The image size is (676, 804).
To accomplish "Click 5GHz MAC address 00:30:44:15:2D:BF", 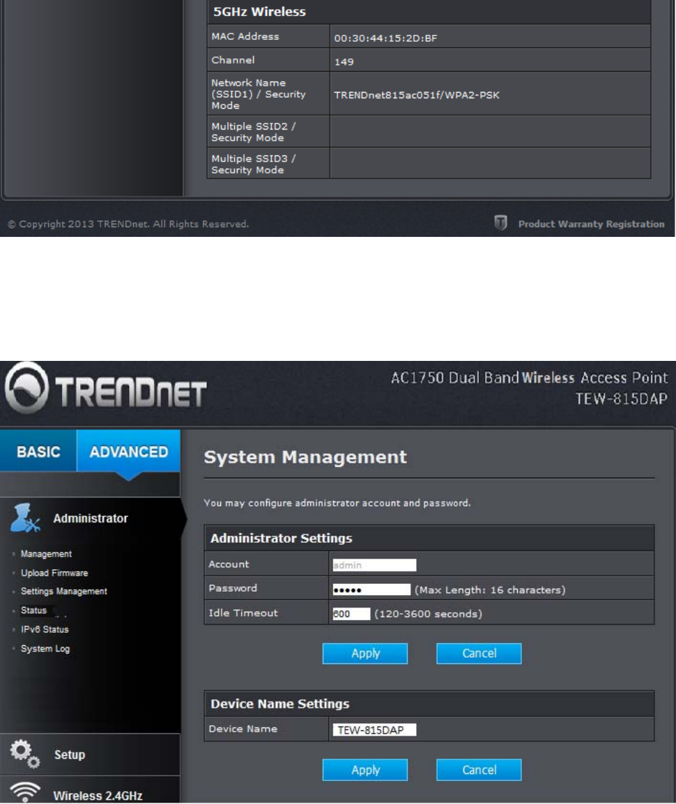I will pyautogui.click(x=385, y=38).
